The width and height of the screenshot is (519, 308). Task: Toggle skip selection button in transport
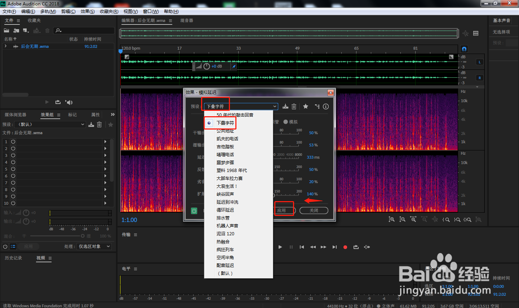[367, 247]
